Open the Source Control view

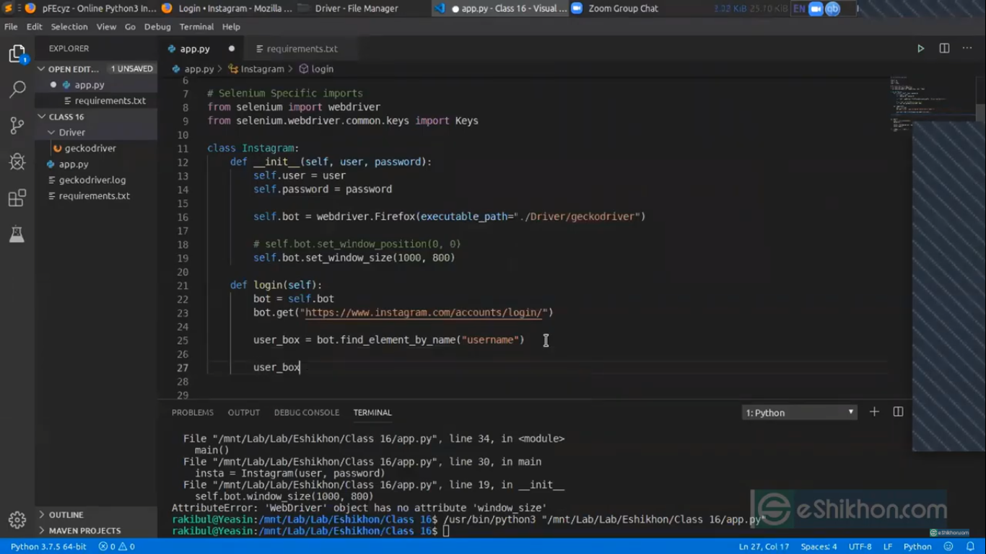point(17,125)
